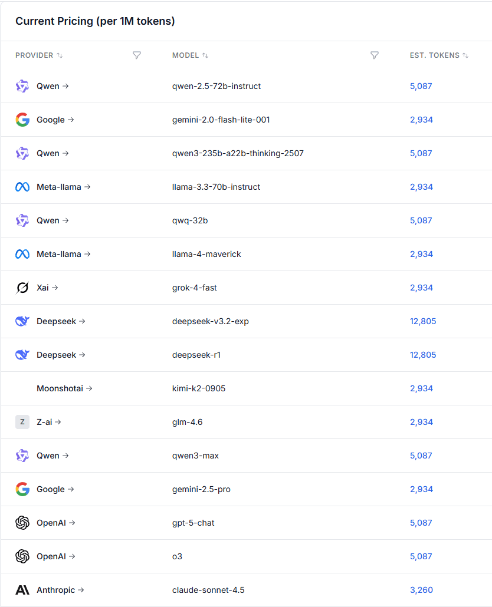The width and height of the screenshot is (492, 607).
Task: Open Meta-llama link for llama-4-maverick
Action: [64, 254]
